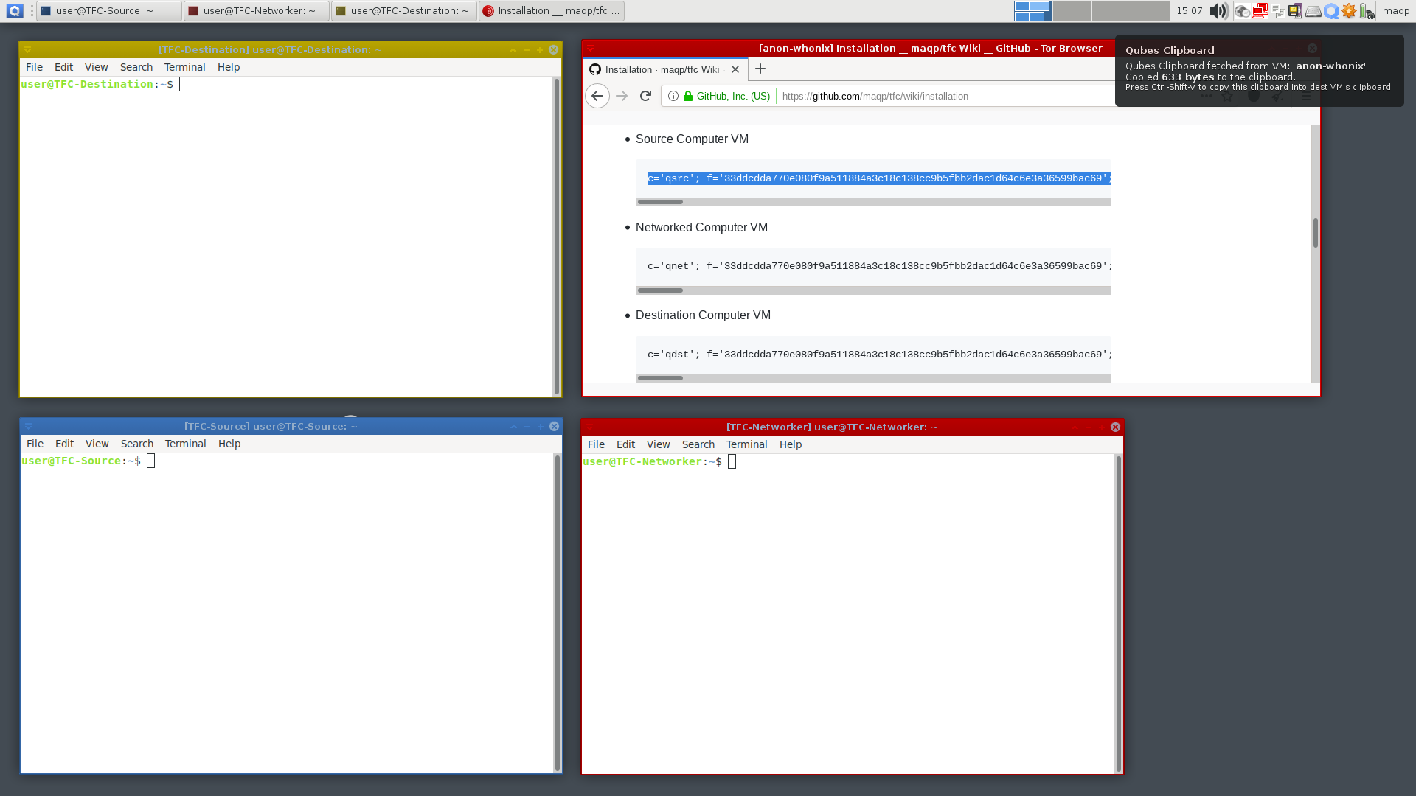This screenshot has height=796, width=1416.
Task: Switch to second workspace in pager
Action: pyautogui.click(x=1072, y=10)
